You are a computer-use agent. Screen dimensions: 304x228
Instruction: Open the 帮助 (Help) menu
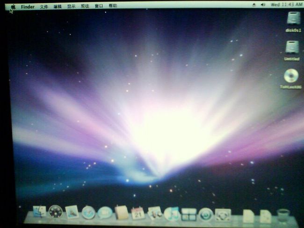(x=113, y=6)
